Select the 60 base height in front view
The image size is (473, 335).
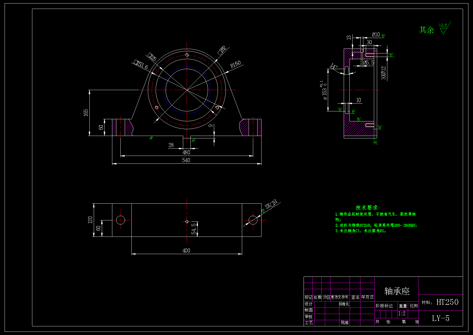[101, 127]
